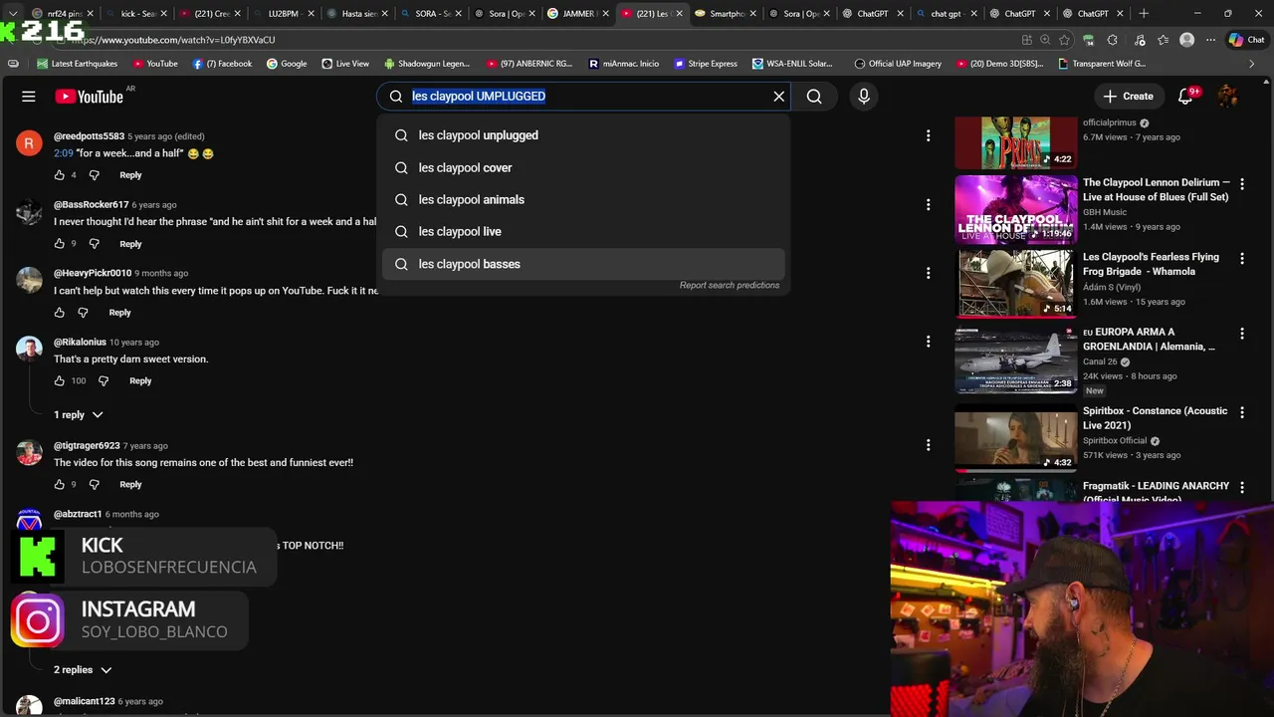Open the 'Stripe Express' bookmark
The image size is (1274, 717).
tap(706, 64)
